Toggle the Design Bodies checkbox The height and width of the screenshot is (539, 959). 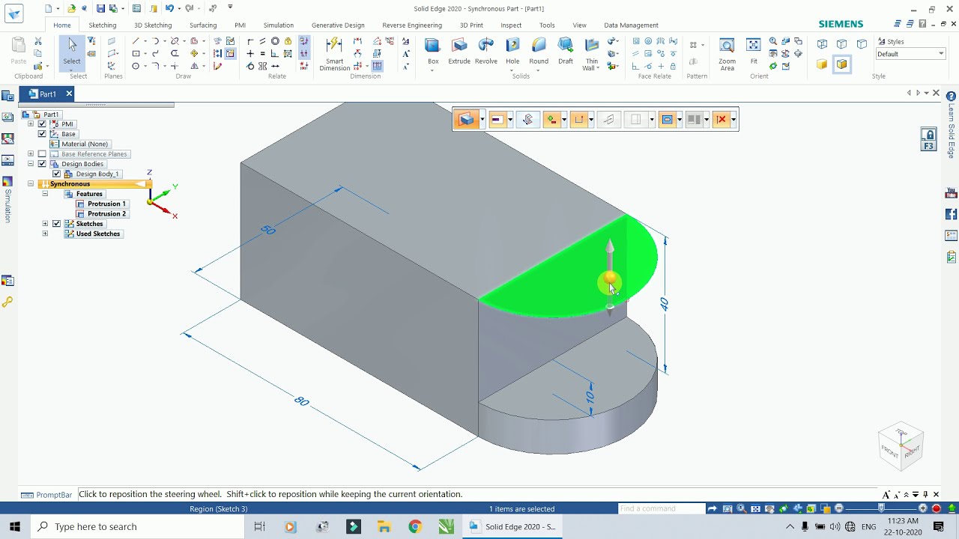42,164
